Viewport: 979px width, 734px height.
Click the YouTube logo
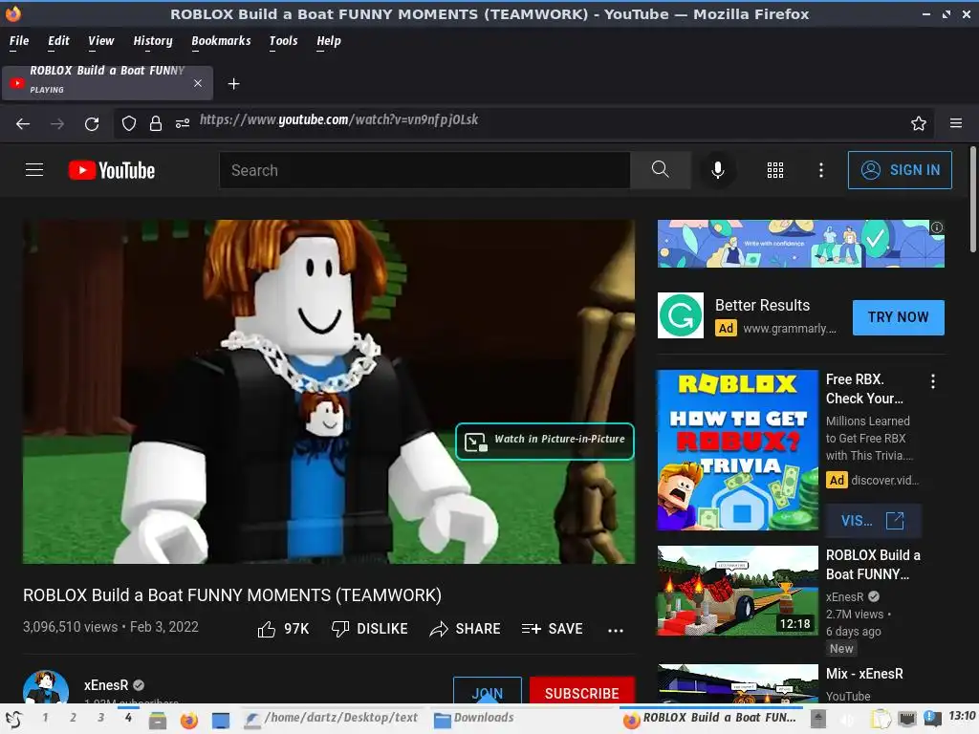pos(112,170)
